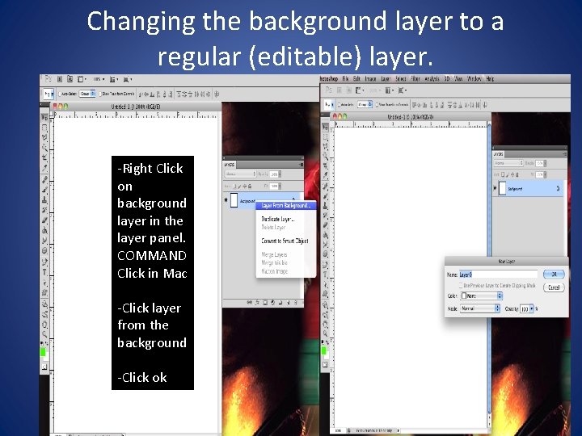
Task: Open Mode dropdown in New Layer dialog
Action: click(x=480, y=308)
